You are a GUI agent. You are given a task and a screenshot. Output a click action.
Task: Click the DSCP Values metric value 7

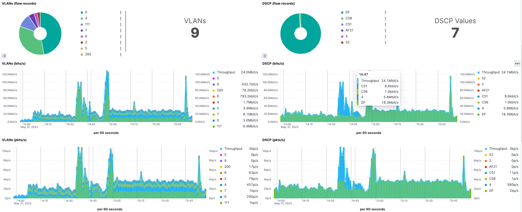(455, 33)
